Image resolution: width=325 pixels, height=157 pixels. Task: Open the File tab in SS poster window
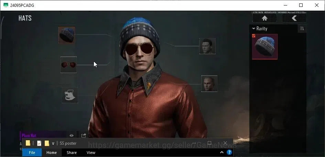point(32,153)
